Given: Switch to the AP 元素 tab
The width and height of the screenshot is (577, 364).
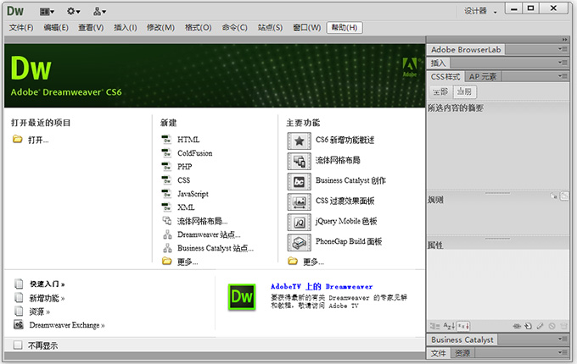Looking at the screenshot, I should coord(483,77).
